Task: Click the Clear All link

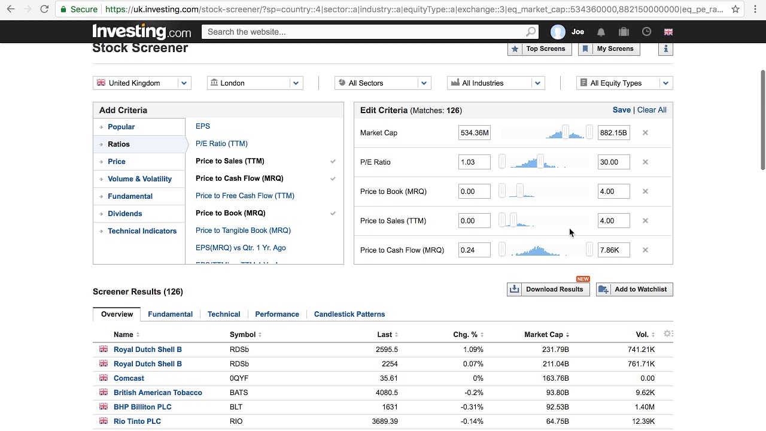Action: coord(652,110)
